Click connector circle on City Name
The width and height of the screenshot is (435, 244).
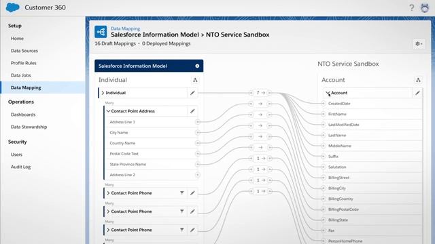[198, 133]
